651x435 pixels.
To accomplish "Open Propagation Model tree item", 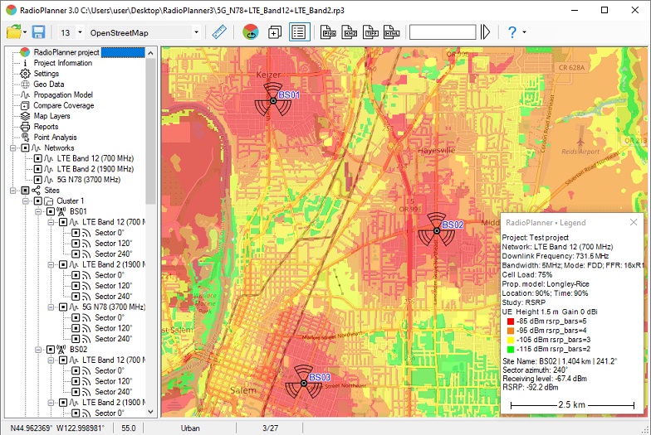I will (63, 94).
